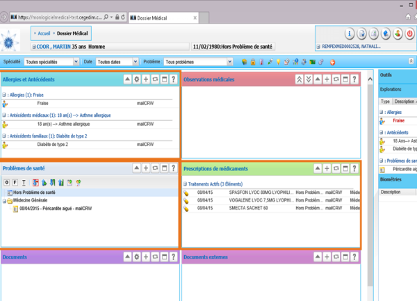Toggle the 'T' filter in Problèmes de santé
Viewport: 417px width, 301px height.
click(x=24, y=182)
